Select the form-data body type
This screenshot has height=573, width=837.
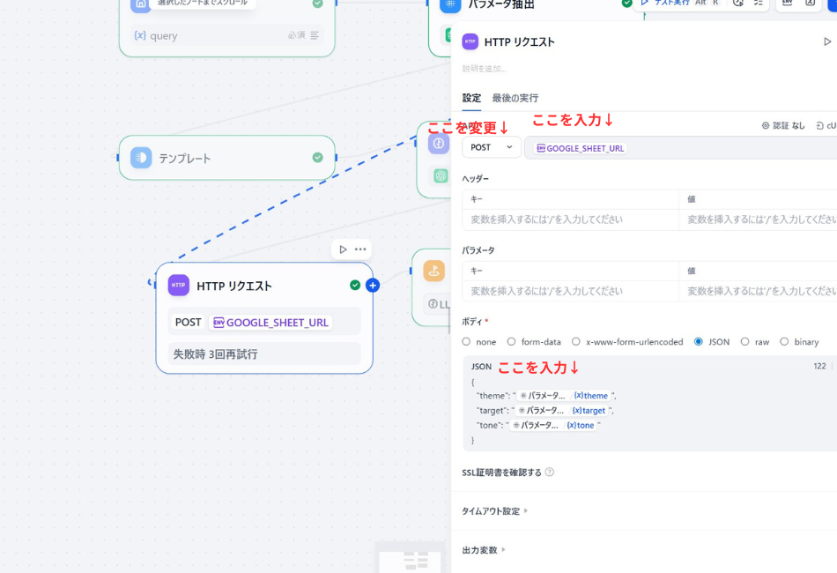pyautogui.click(x=512, y=342)
